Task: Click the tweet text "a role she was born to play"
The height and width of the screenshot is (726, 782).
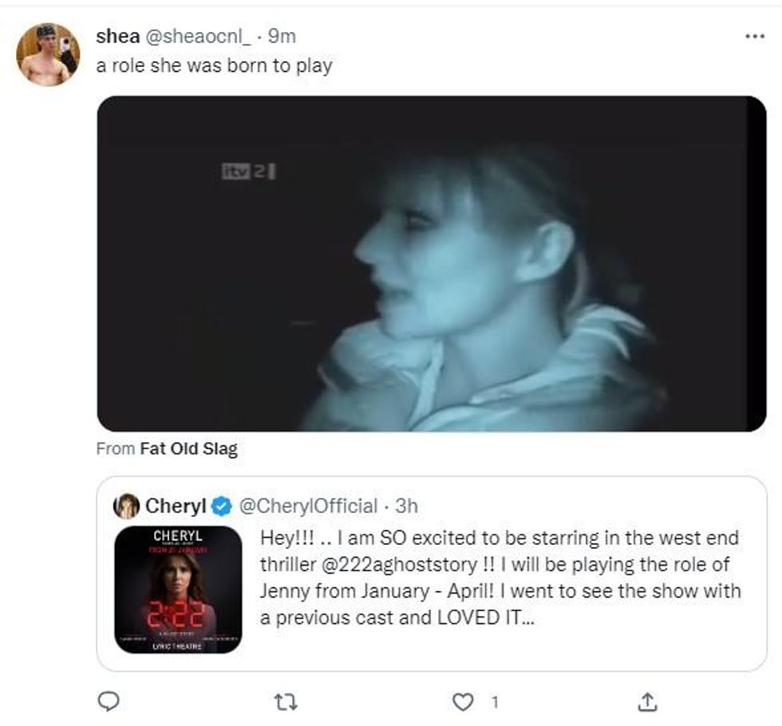Action: 214,65
